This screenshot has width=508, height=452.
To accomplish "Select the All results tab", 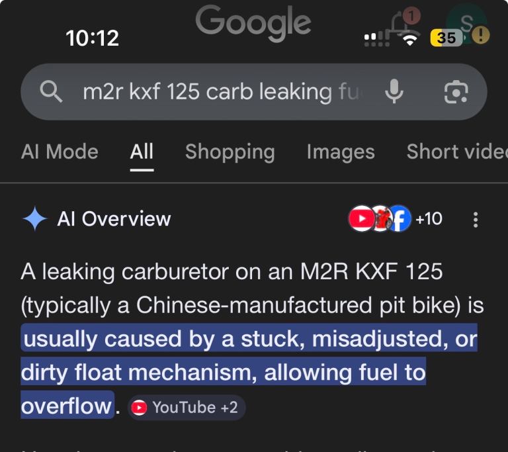I will coord(142,152).
